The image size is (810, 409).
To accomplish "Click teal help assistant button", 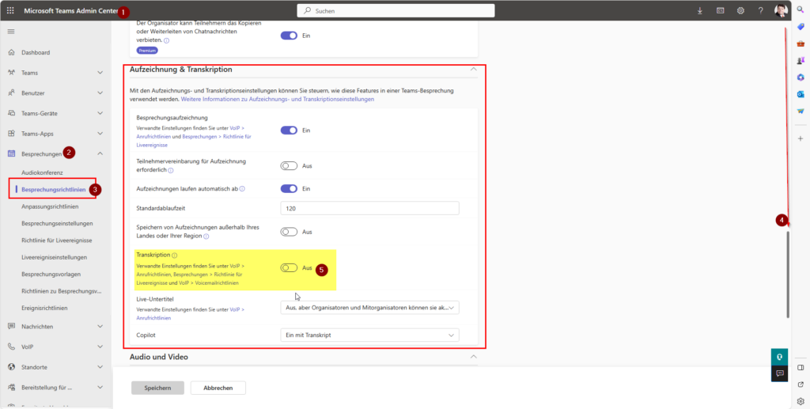I will pyautogui.click(x=779, y=356).
